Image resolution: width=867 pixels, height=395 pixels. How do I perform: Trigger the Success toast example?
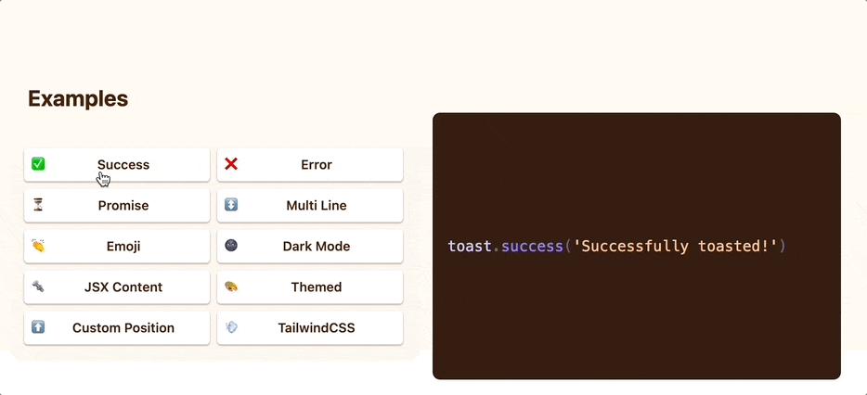click(123, 165)
